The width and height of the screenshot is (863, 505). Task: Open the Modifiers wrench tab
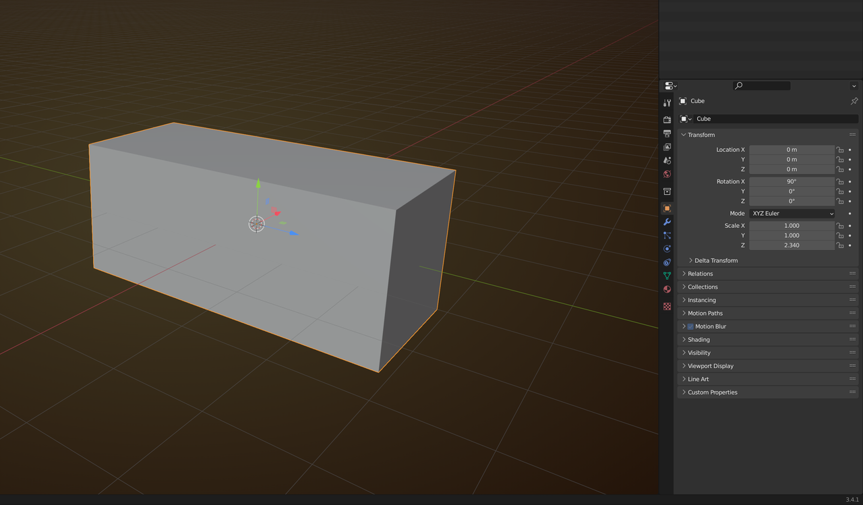click(667, 222)
